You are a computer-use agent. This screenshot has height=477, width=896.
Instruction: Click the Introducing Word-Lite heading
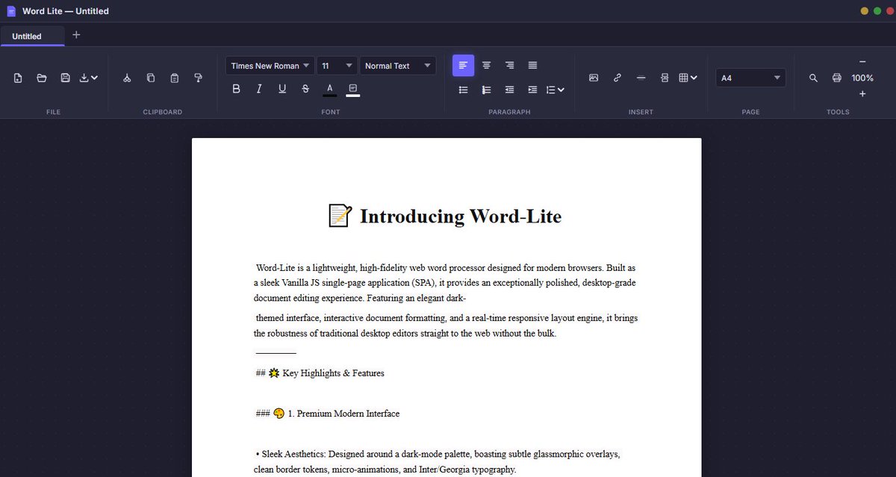point(445,216)
